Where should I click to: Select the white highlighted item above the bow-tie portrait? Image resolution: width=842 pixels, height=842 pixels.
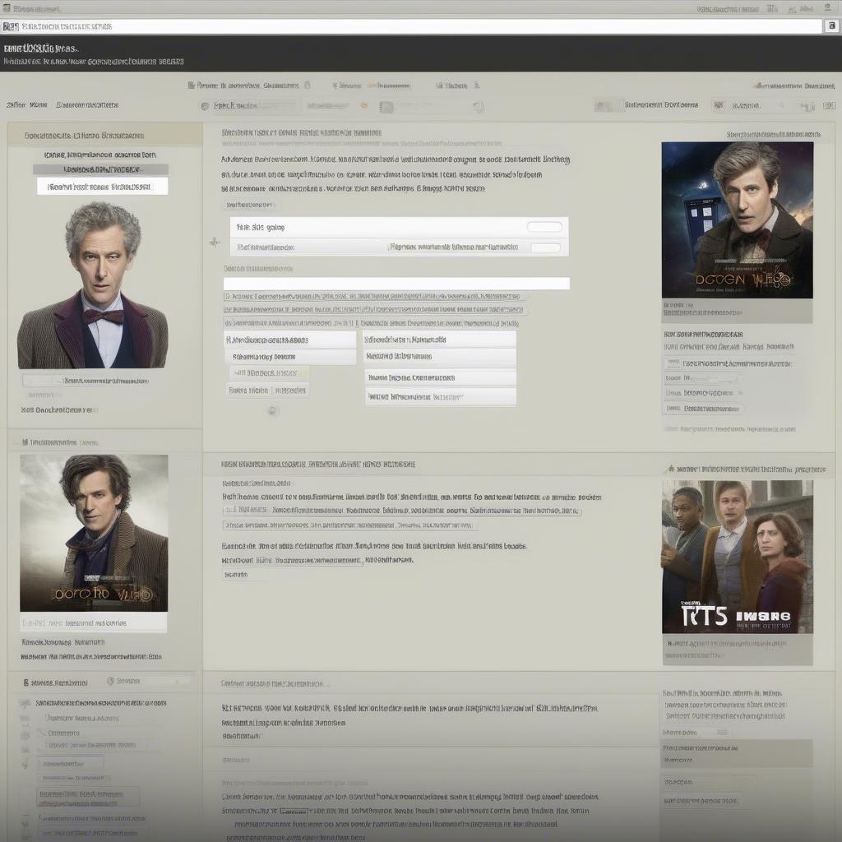coord(102,187)
